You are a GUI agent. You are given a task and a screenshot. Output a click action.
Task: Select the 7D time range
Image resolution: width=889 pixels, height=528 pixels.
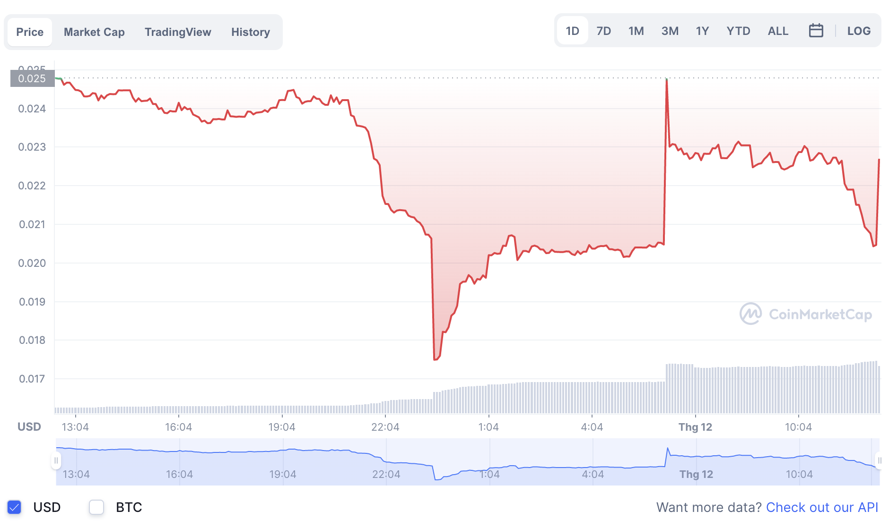603,31
